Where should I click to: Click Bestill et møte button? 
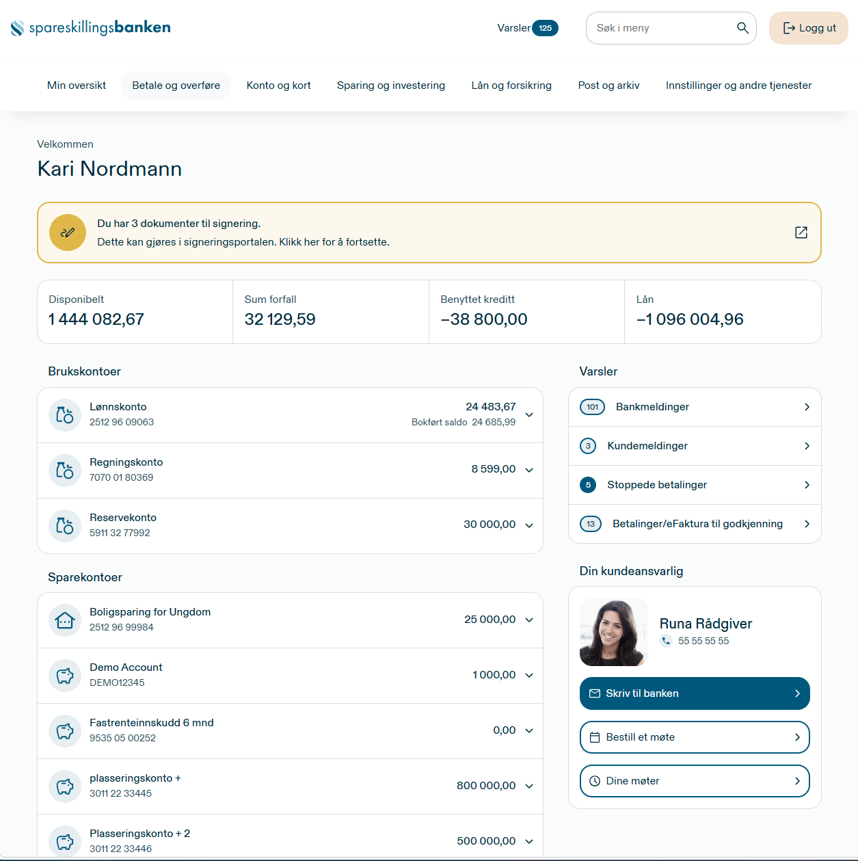point(695,737)
